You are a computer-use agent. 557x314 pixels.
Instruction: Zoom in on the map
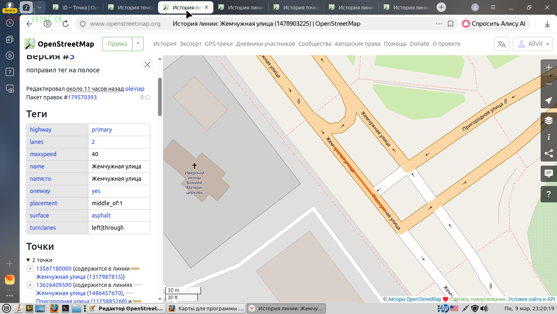click(x=549, y=67)
